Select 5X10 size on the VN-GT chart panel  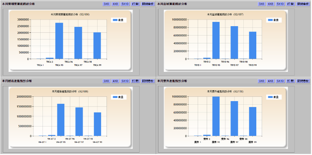(x=125, y=81)
